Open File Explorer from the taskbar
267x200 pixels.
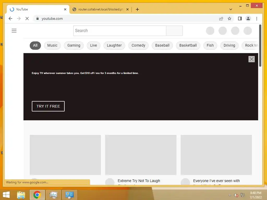[x=21, y=195]
